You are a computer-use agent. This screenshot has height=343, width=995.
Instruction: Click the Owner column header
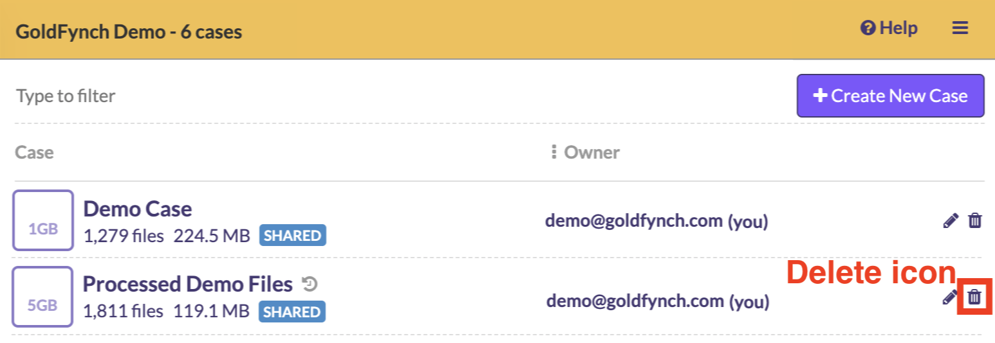[x=591, y=152]
